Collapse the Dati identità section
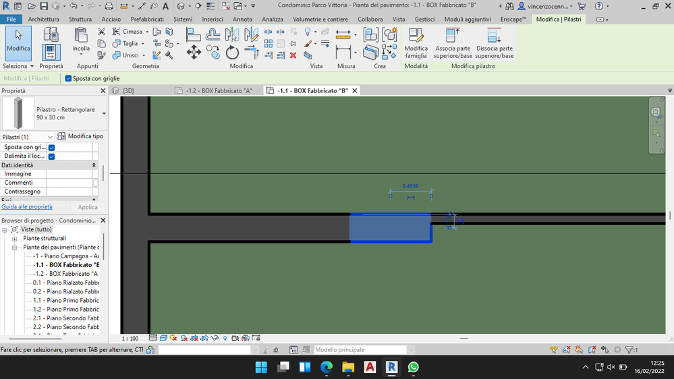 (x=94, y=165)
